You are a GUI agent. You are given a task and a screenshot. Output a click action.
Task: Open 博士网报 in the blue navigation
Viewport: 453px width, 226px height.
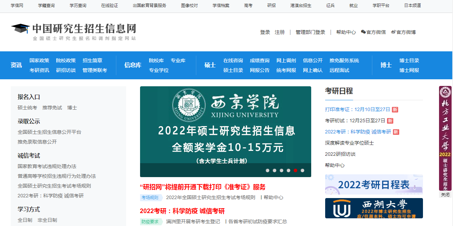click(409, 70)
